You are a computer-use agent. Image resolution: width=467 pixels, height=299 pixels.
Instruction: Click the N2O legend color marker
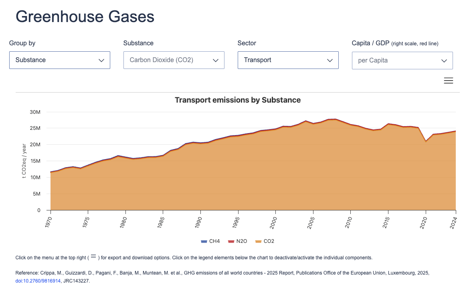tap(230, 241)
